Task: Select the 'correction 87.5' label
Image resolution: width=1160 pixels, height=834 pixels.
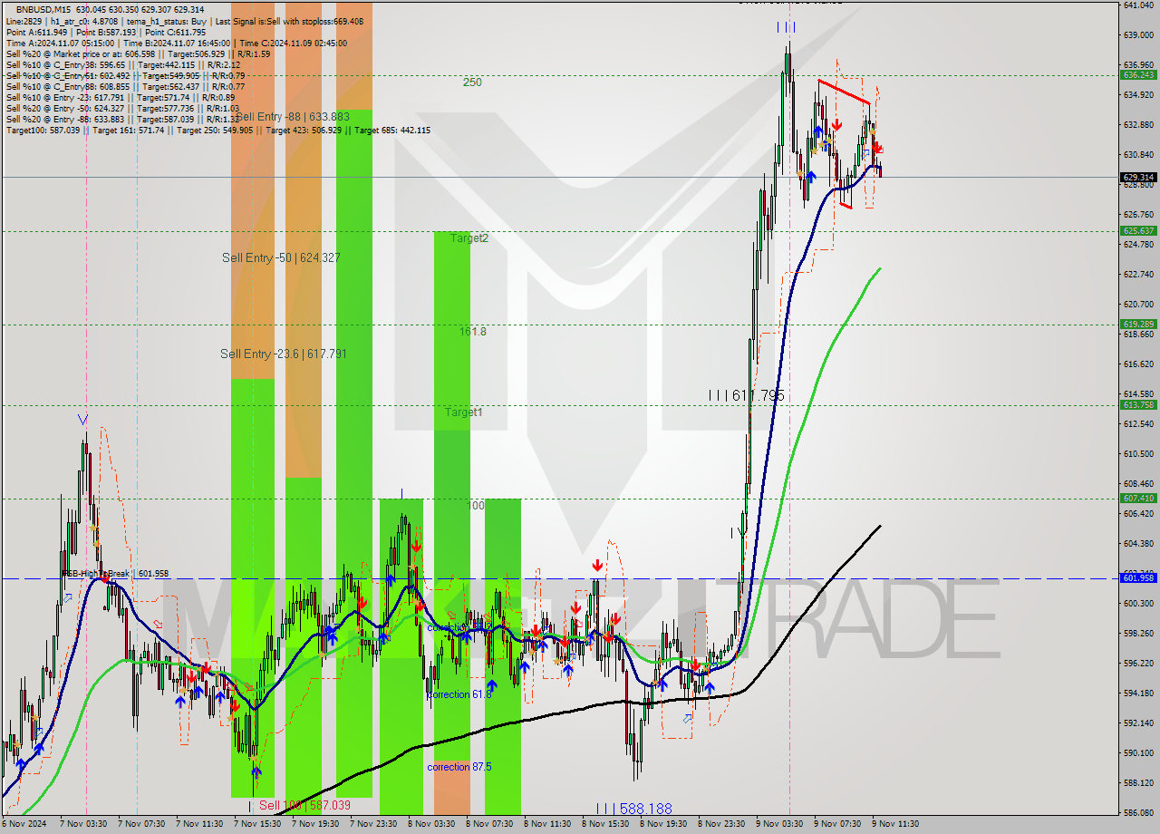Action: (459, 767)
